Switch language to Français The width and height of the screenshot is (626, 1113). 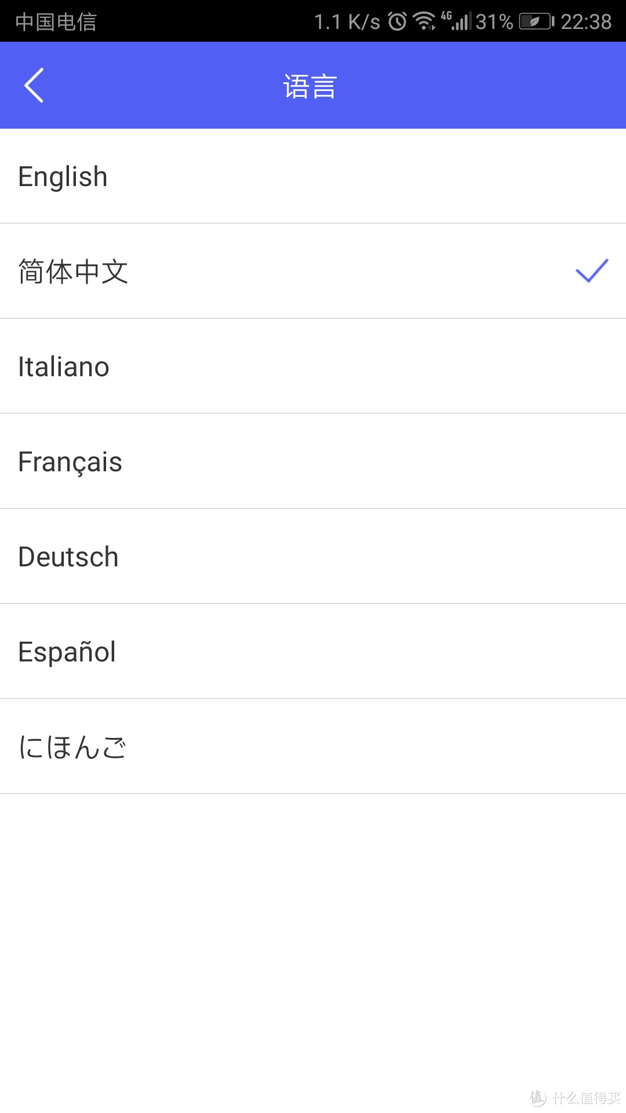[x=313, y=461]
